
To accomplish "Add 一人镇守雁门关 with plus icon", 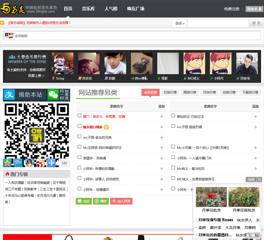I will (255, 158).
